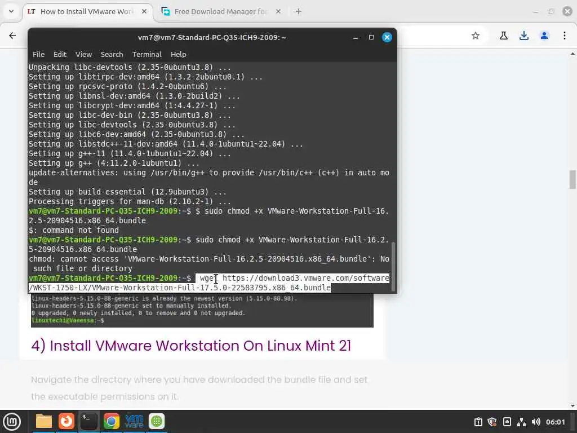Go back with the browser back arrow
577x433 pixels.
tap(12, 36)
